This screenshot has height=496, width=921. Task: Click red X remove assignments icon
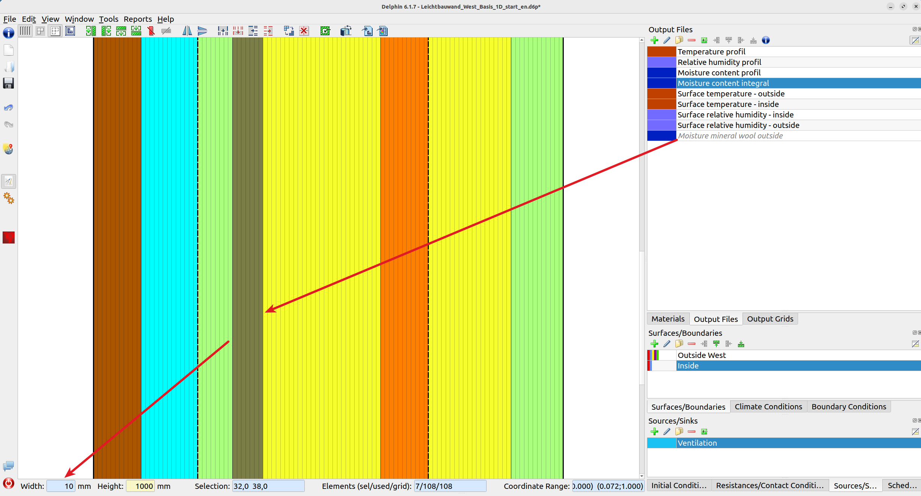coord(304,31)
